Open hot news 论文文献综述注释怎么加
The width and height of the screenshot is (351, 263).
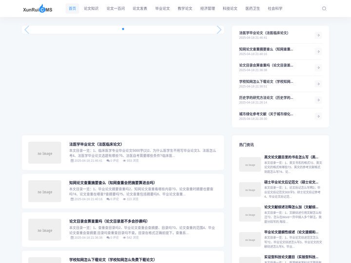click(x=291, y=207)
